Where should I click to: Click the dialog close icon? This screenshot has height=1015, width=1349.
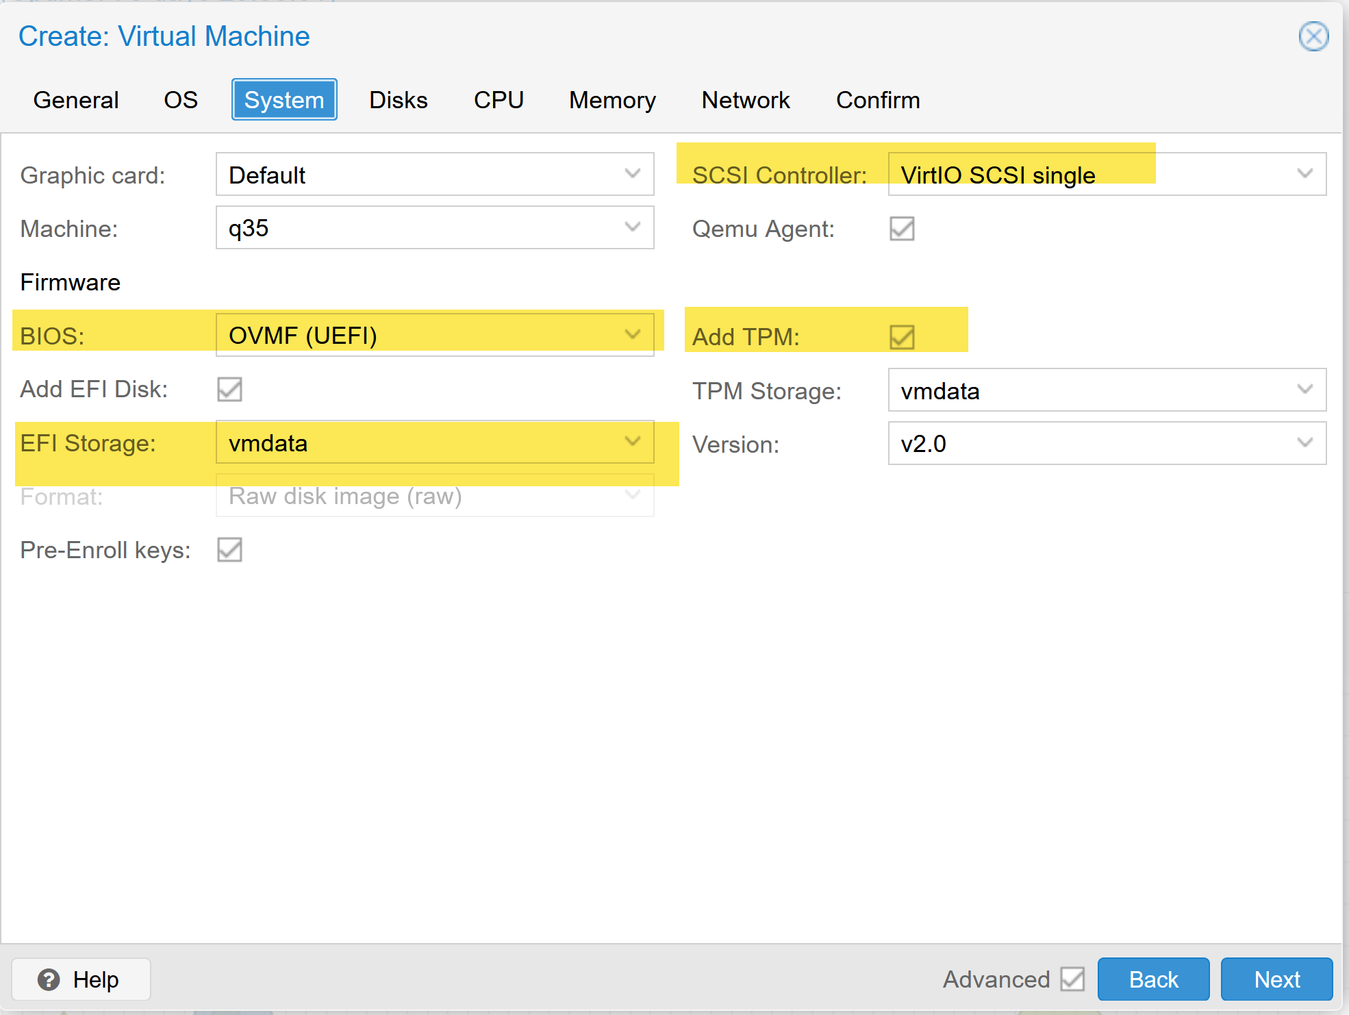point(1313,37)
